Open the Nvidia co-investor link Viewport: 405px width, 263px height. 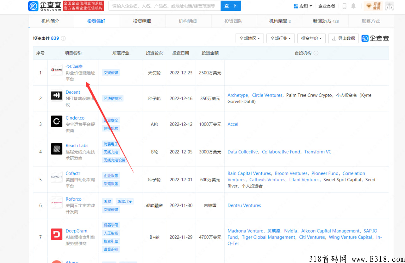(290, 231)
